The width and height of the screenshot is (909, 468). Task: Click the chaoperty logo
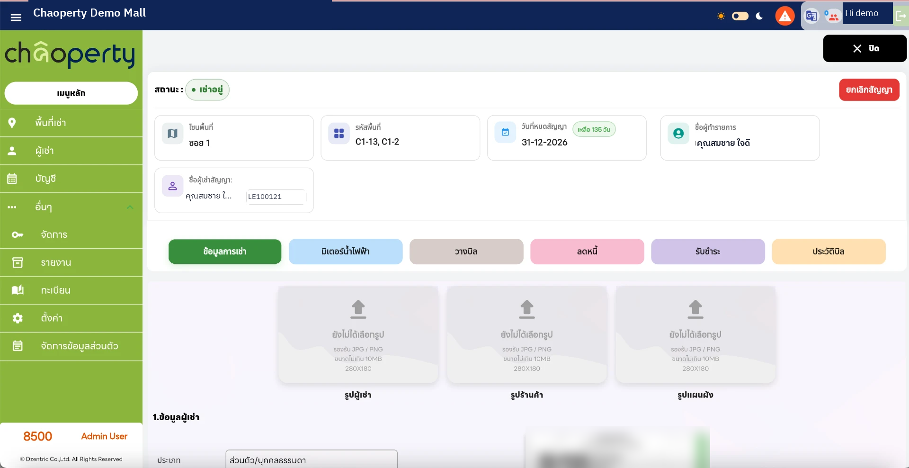[x=70, y=54]
